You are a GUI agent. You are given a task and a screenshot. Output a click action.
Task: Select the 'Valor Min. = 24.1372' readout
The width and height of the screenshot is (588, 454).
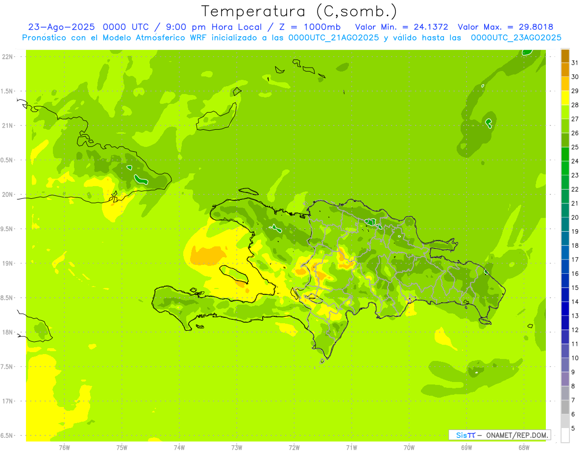point(401,27)
